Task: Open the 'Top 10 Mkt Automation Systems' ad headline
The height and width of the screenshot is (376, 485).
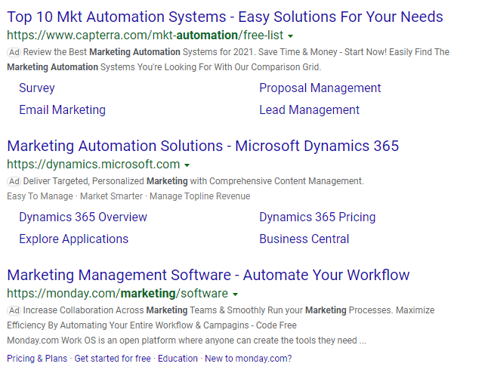Action: [225, 17]
